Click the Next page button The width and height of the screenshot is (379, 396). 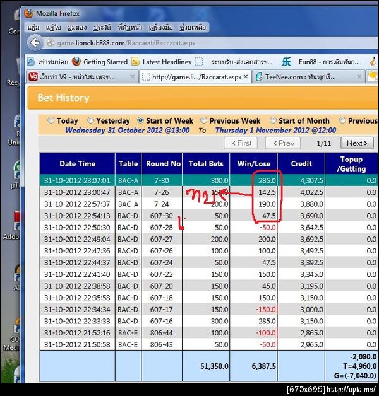click(357, 143)
